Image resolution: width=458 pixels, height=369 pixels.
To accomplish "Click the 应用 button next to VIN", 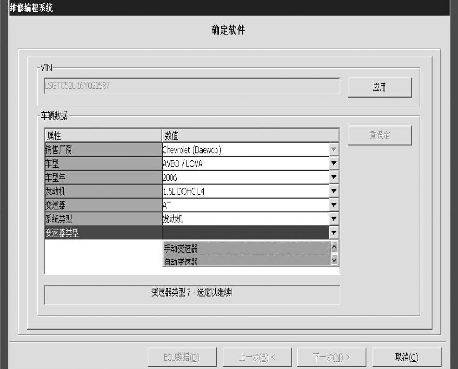I will tap(379, 87).
